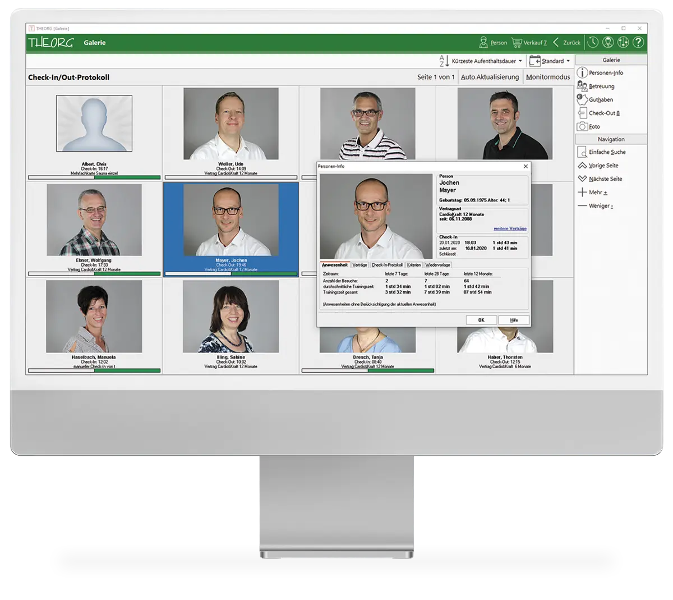The image size is (673, 600).
Task: Toggle Monitormodus
Action: click(548, 77)
